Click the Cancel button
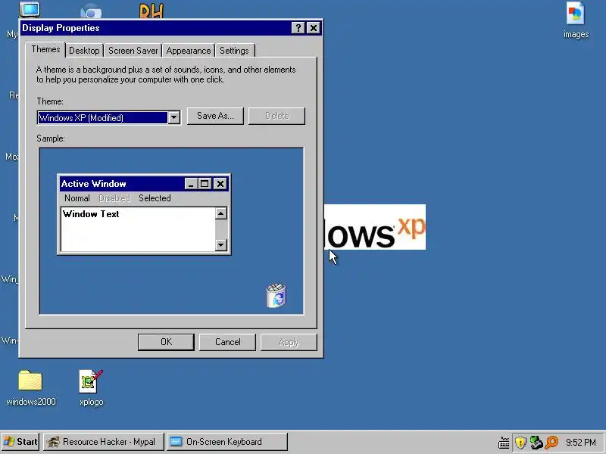Image resolution: width=606 pixels, height=454 pixels. (x=228, y=342)
